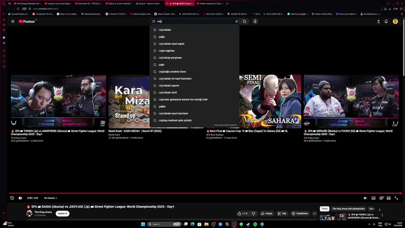Click the magnifier search button
The width and height of the screenshot is (405, 228).
pos(244,21)
